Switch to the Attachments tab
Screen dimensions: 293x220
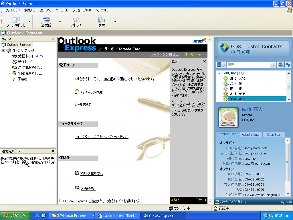click(x=250, y=135)
